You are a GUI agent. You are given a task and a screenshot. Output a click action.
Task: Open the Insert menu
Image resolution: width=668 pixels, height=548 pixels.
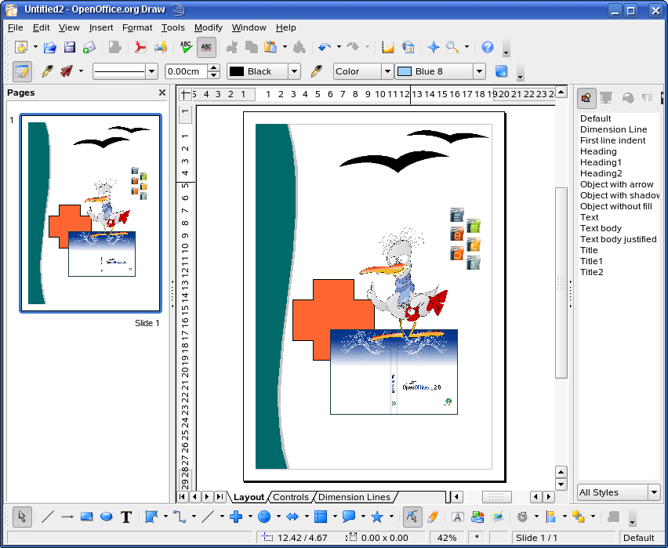coord(101,27)
